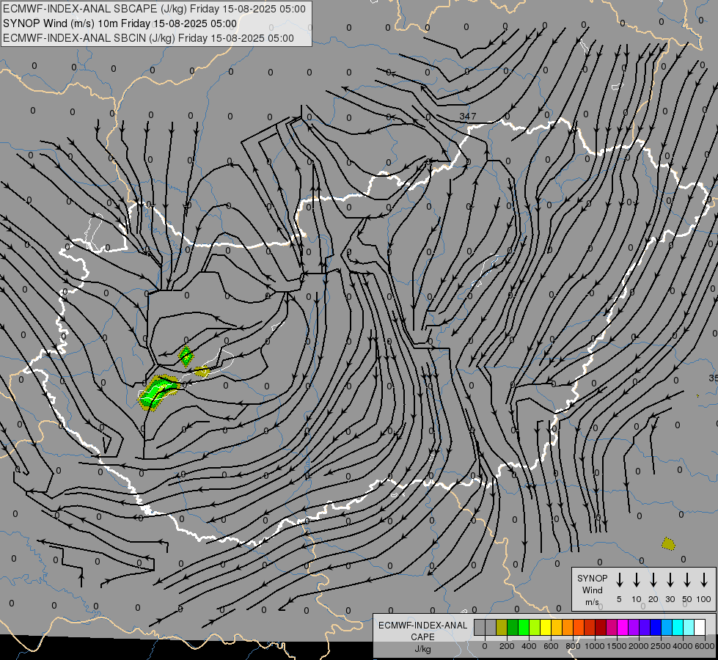
Task: Pick the palest cyan swatch beside the white one
Action: 689,627
